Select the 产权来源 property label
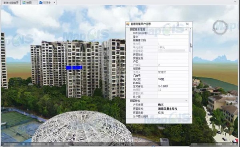Viewport: 240px width, 147px height. (138, 105)
